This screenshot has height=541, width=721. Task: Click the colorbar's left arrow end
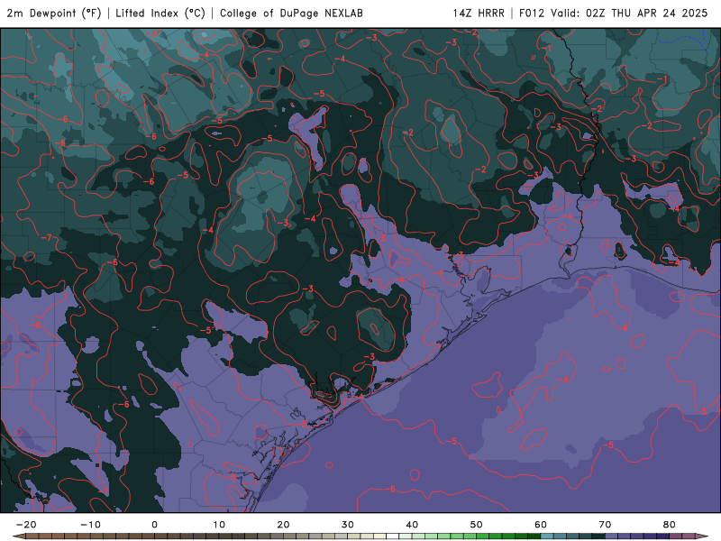click(x=18, y=536)
